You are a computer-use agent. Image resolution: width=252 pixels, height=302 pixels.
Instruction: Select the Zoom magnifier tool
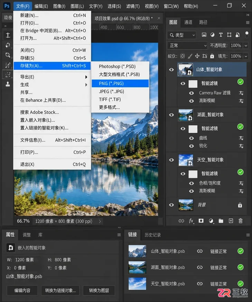[8, 55]
